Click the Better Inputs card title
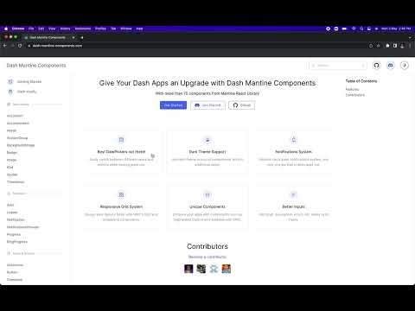 click(293, 206)
